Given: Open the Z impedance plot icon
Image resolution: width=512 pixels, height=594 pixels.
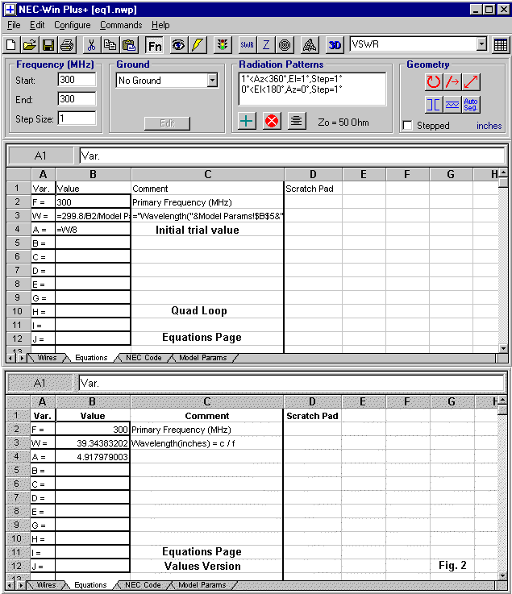Looking at the screenshot, I should 266,45.
